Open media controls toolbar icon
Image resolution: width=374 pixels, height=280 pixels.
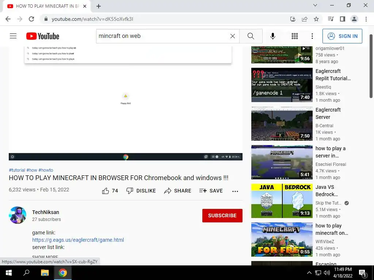[x=331, y=19]
